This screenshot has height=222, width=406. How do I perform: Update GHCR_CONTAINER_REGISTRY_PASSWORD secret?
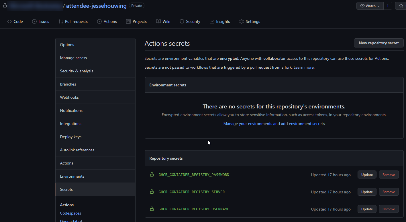pyautogui.click(x=367, y=175)
